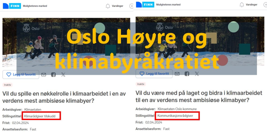Click 'Fast' employment type in the left listing
Screen dimensions: 267x135
[33, 129]
